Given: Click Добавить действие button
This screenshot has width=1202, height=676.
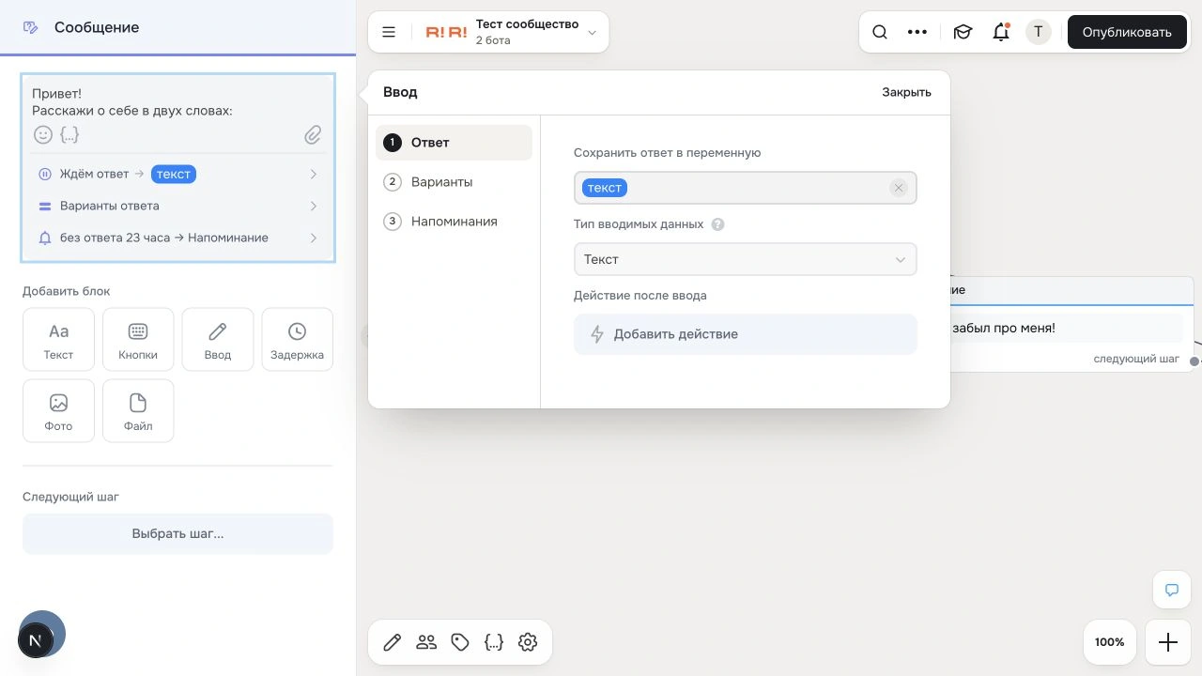Looking at the screenshot, I should [x=746, y=334].
